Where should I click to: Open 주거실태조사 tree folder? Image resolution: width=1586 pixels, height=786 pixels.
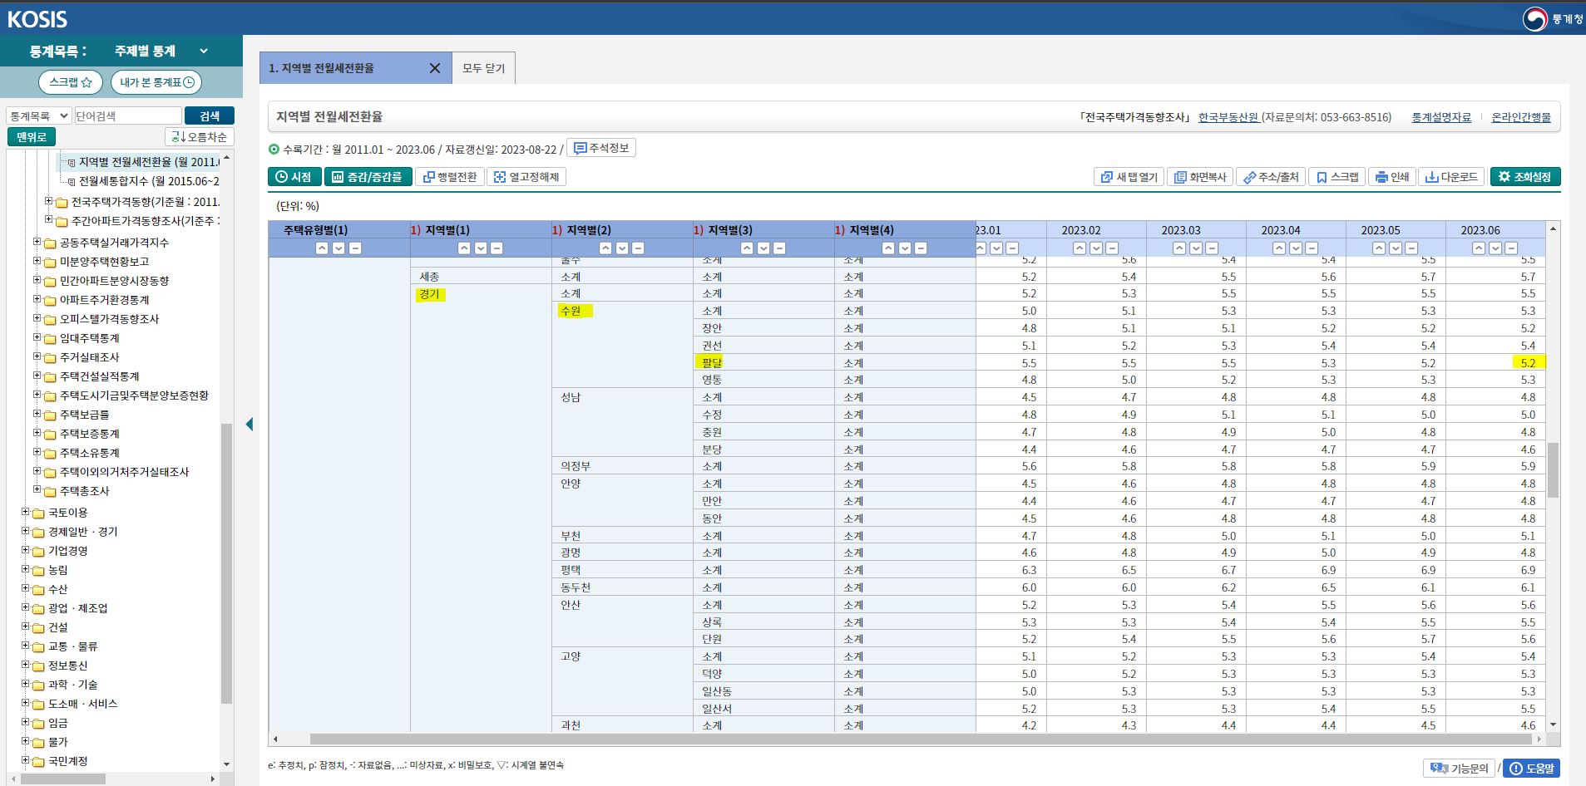(x=90, y=357)
